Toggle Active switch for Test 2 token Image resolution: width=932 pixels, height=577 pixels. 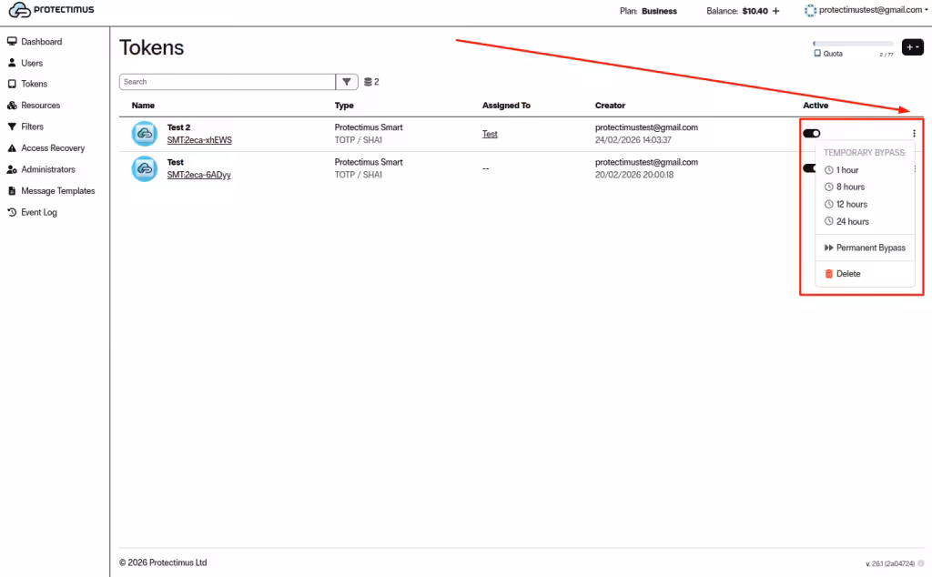pyautogui.click(x=811, y=133)
